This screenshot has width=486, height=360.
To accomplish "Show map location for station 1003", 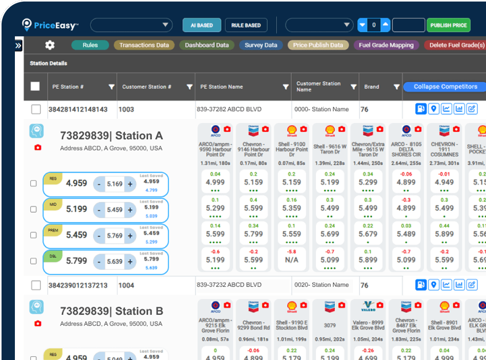I will (433, 109).
